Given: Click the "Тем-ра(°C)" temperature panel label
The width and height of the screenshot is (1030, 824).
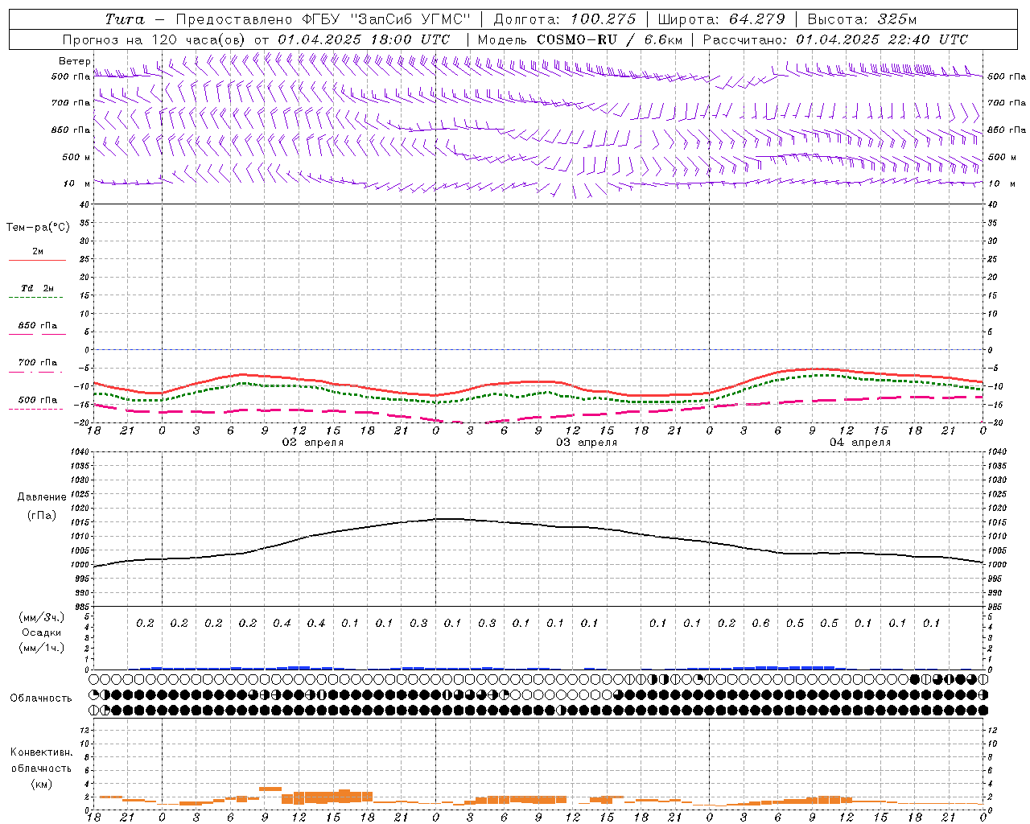Looking at the screenshot, I should tap(38, 228).
